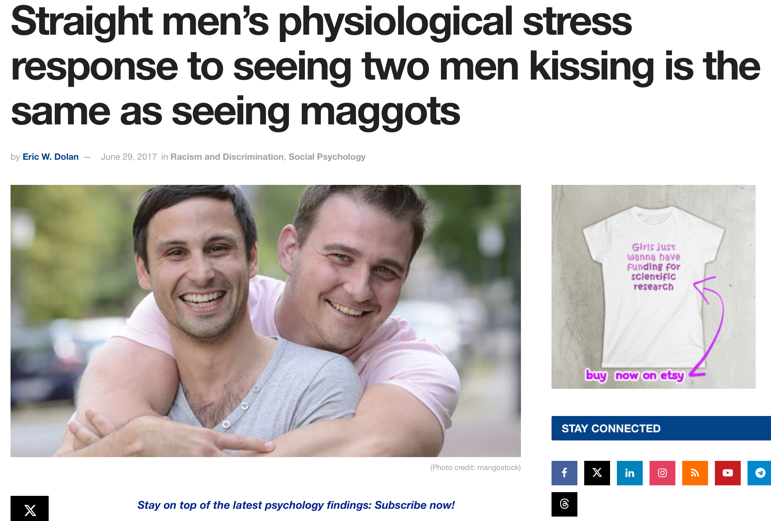Open the X social icon in Stay Connected

pyautogui.click(x=597, y=473)
